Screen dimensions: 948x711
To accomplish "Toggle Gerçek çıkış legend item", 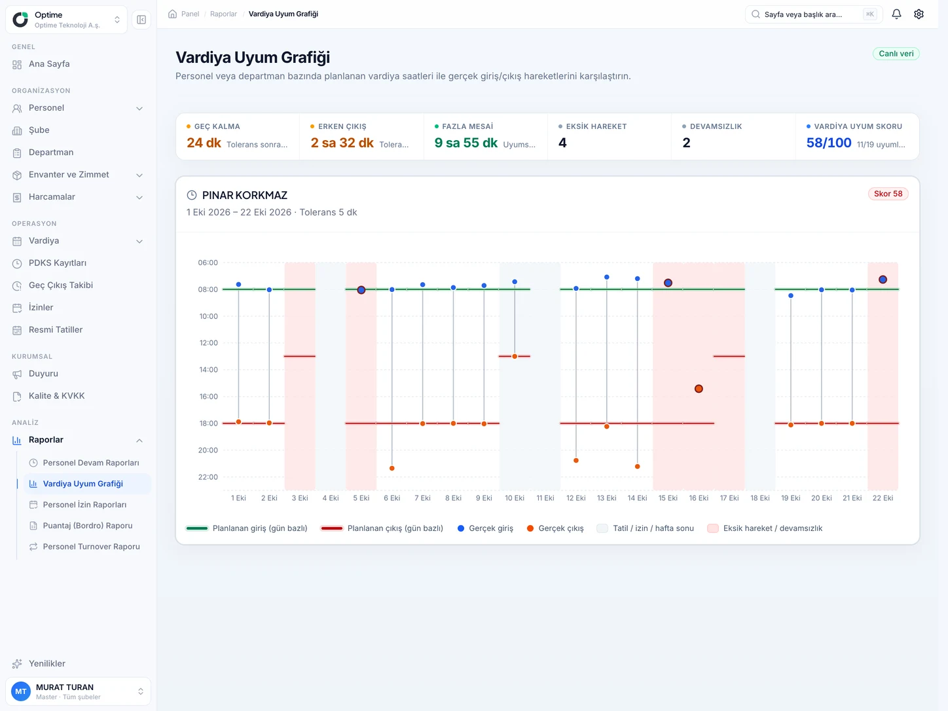I will coord(555,528).
